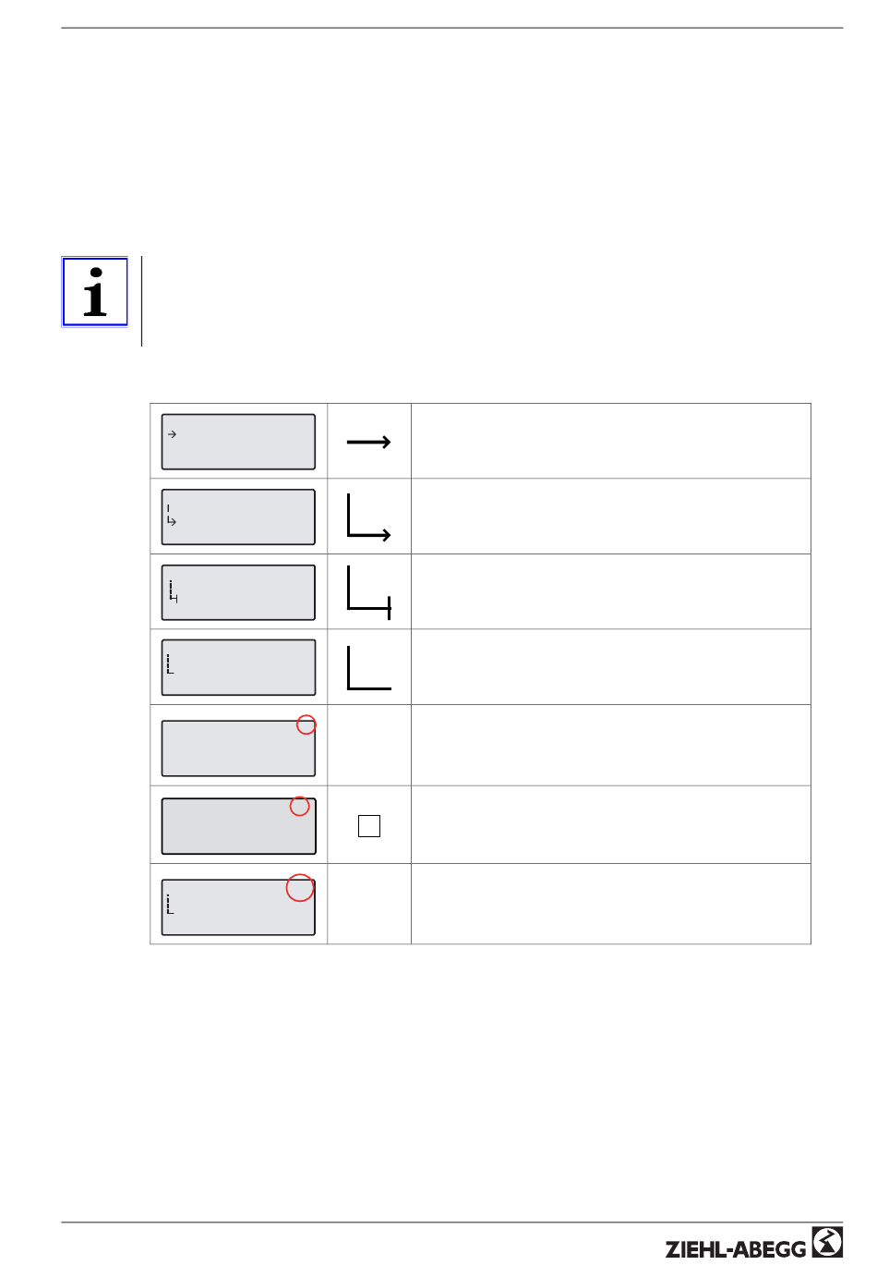Select fourth display with dotted L marker

tap(238, 667)
